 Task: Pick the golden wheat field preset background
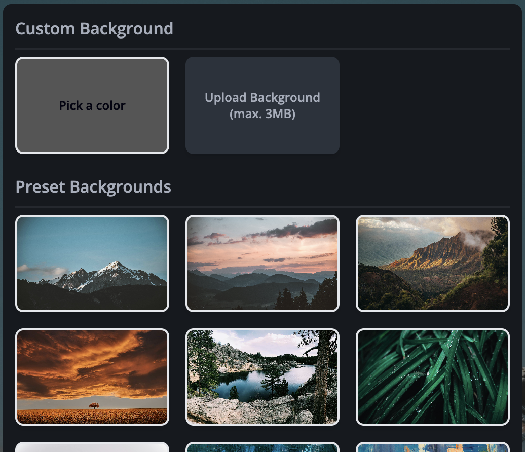[92, 376]
